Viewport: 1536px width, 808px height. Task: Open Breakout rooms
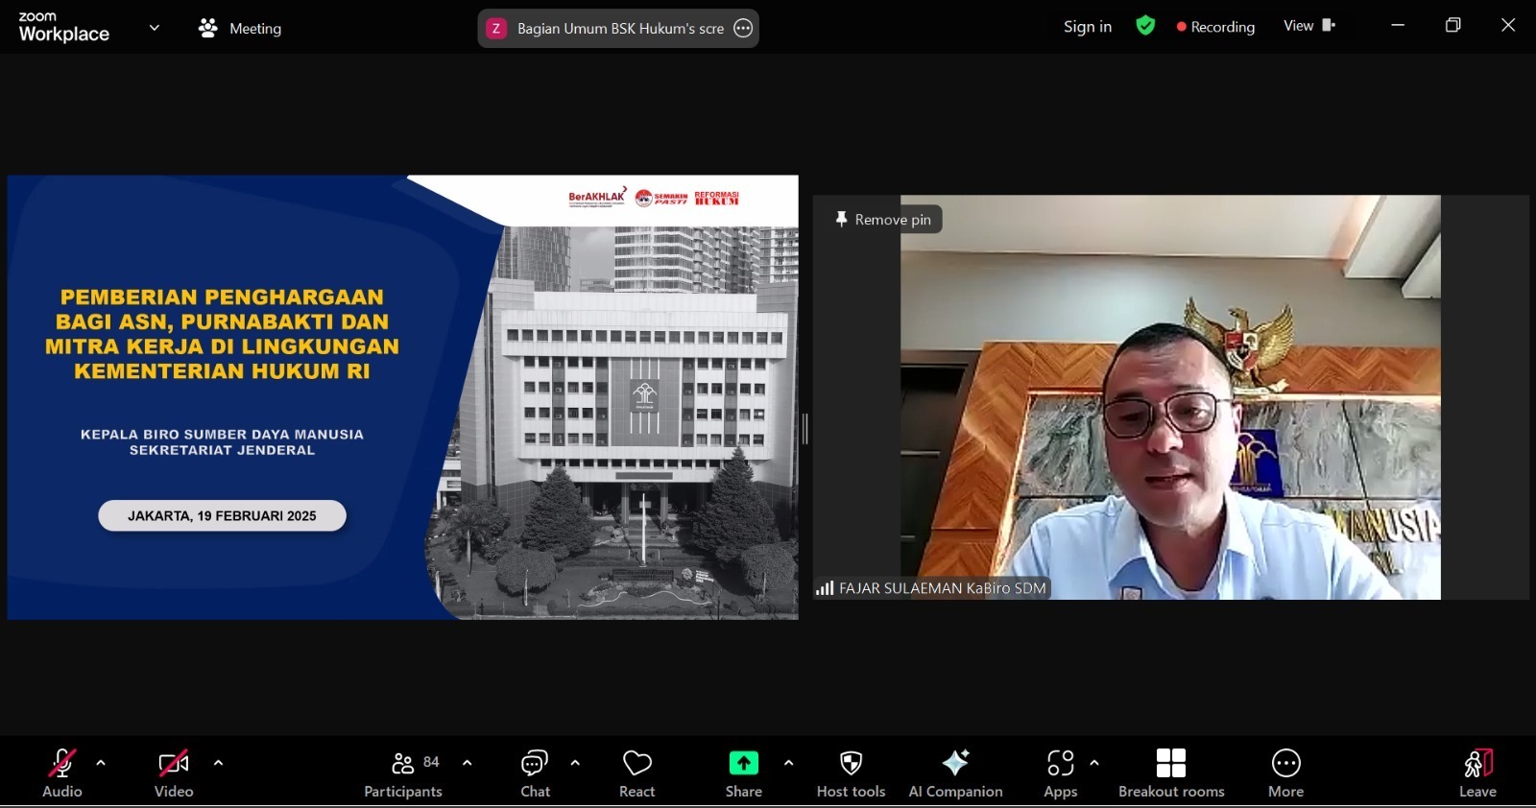pyautogui.click(x=1171, y=772)
